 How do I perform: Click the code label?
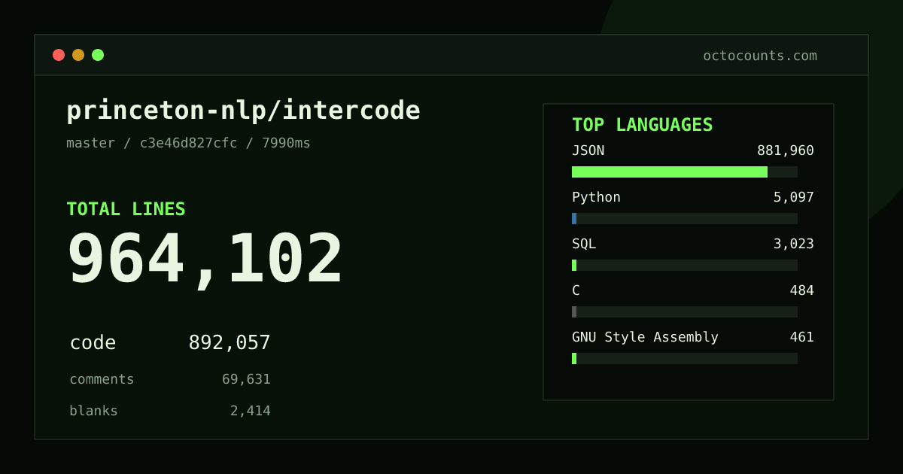coord(93,343)
